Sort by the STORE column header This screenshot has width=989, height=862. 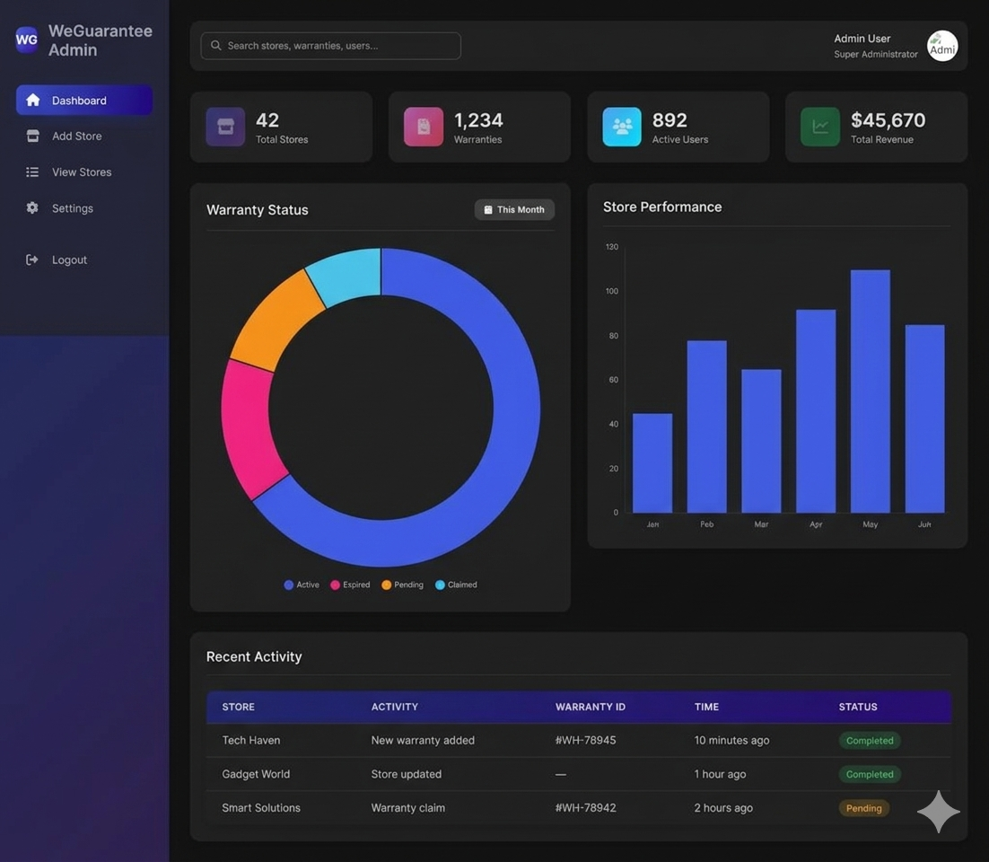pos(239,707)
